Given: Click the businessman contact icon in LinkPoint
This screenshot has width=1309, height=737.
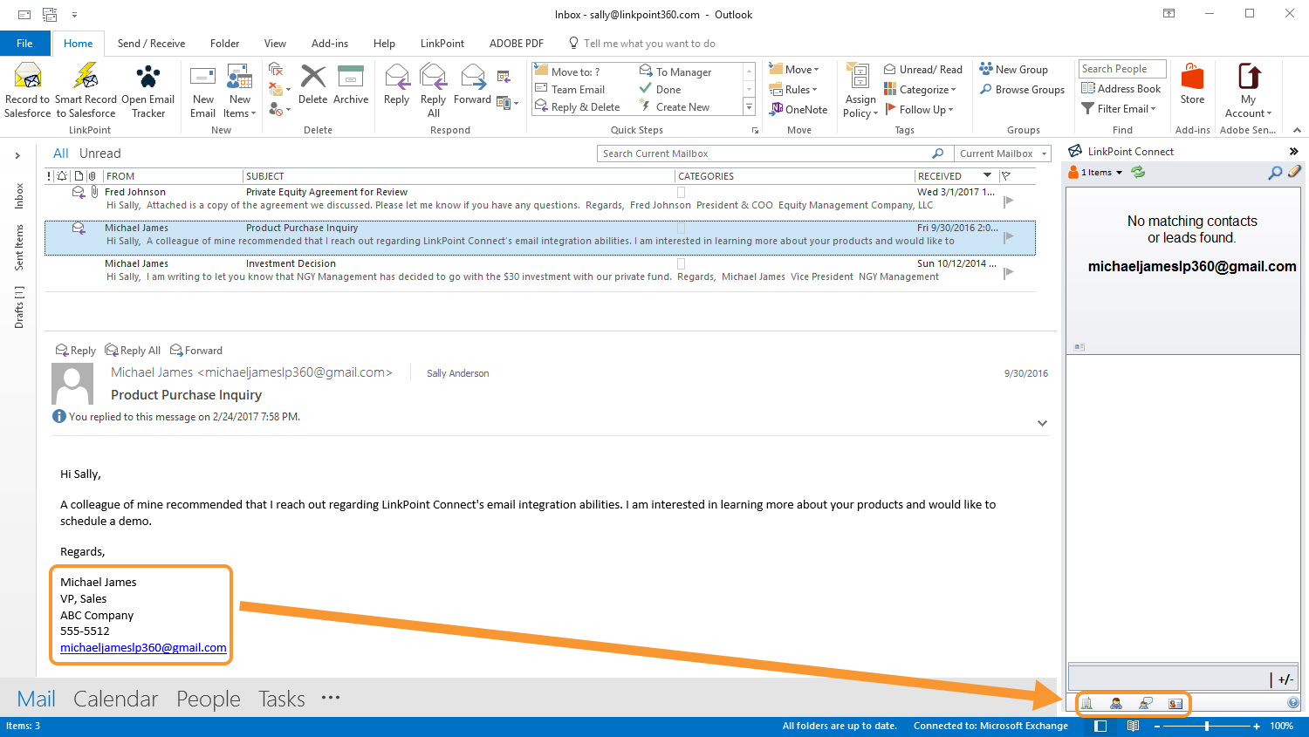Looking at the screenshot, I should click(1116, 703).
